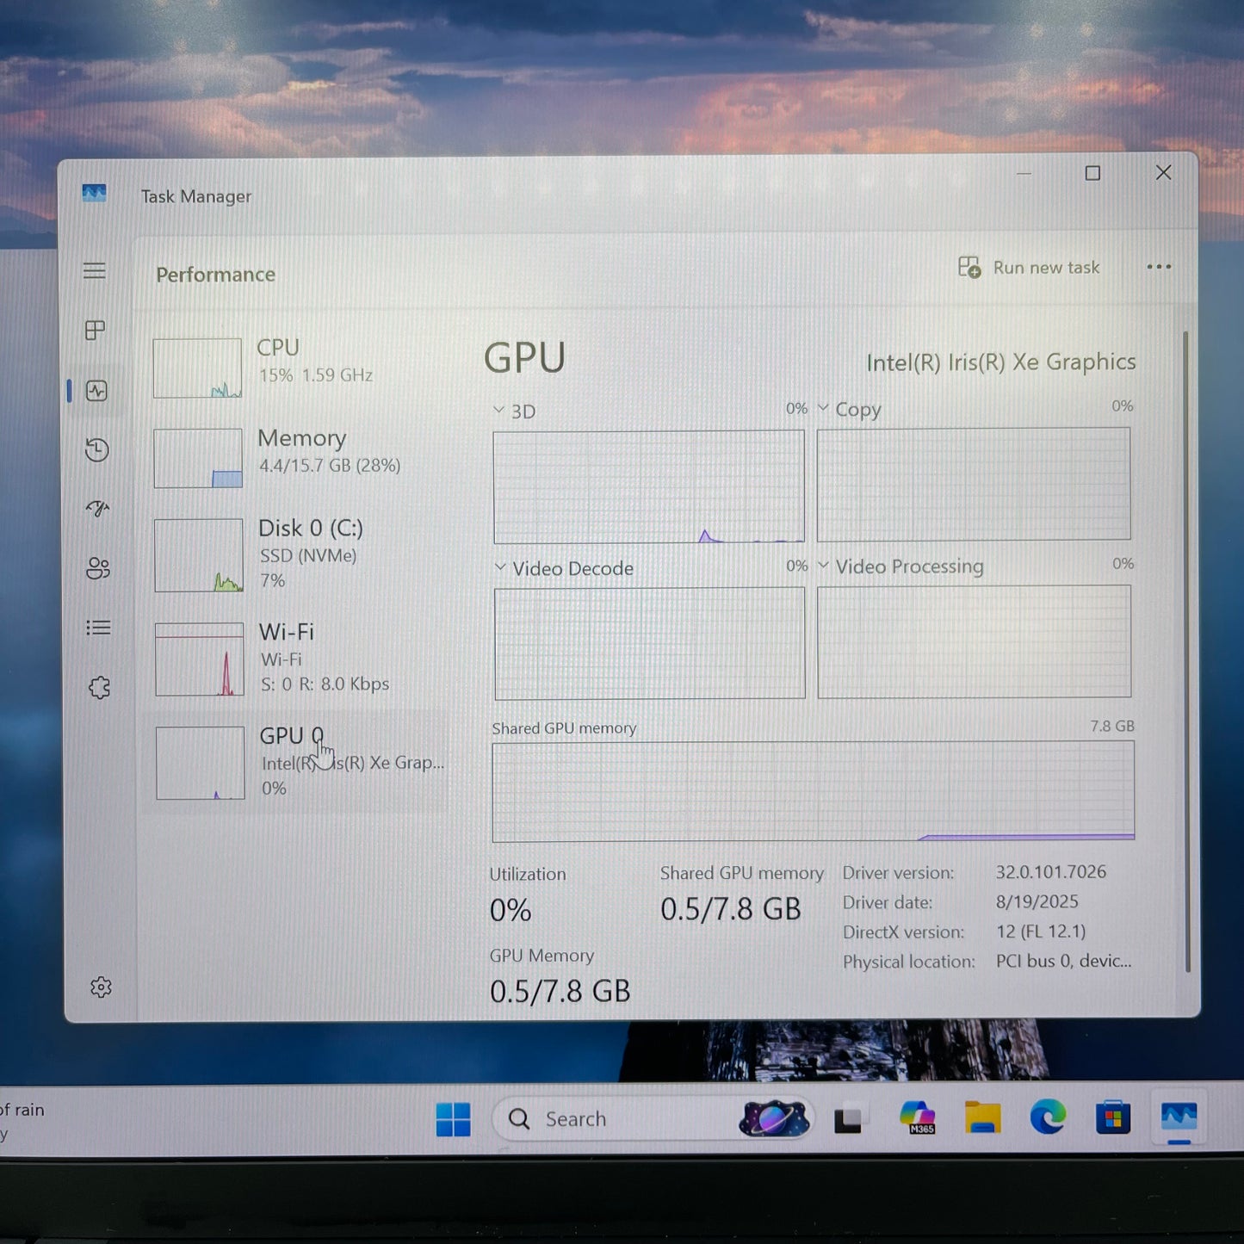The image size is (1244, 1244).
Task: Click the Shared GPU memory usage graph
Action: click(x=813, y=790)
